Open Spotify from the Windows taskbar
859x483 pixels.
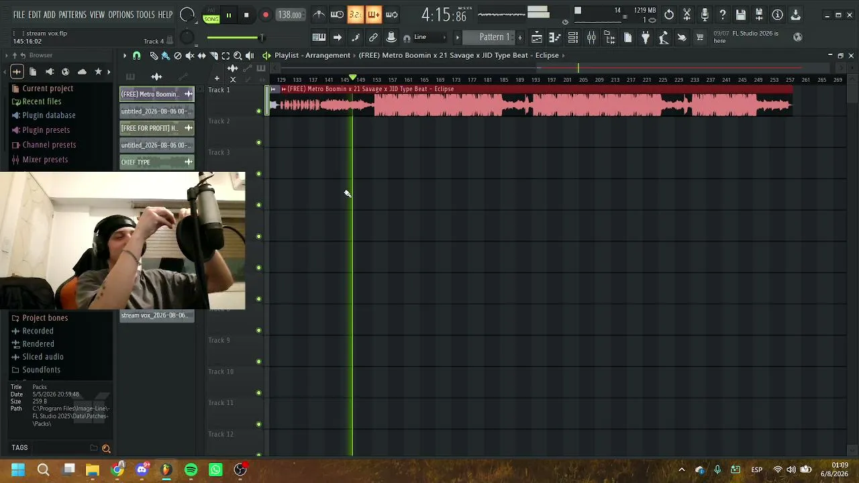(x=191, y=470)
